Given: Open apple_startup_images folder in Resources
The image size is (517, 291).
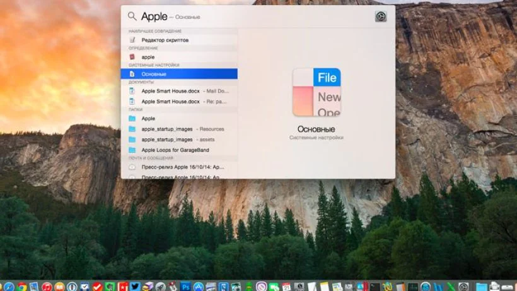Looking at the screenshot, I should click(x=179, y=129).
